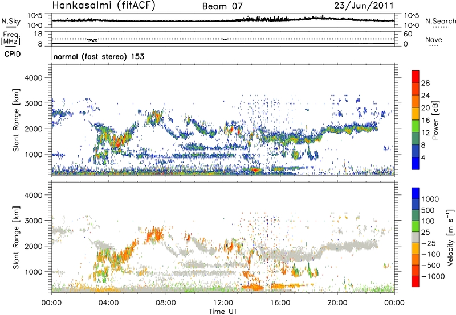Click the '18' frequency axis value
Screen dimensions: 456x315
38,34
